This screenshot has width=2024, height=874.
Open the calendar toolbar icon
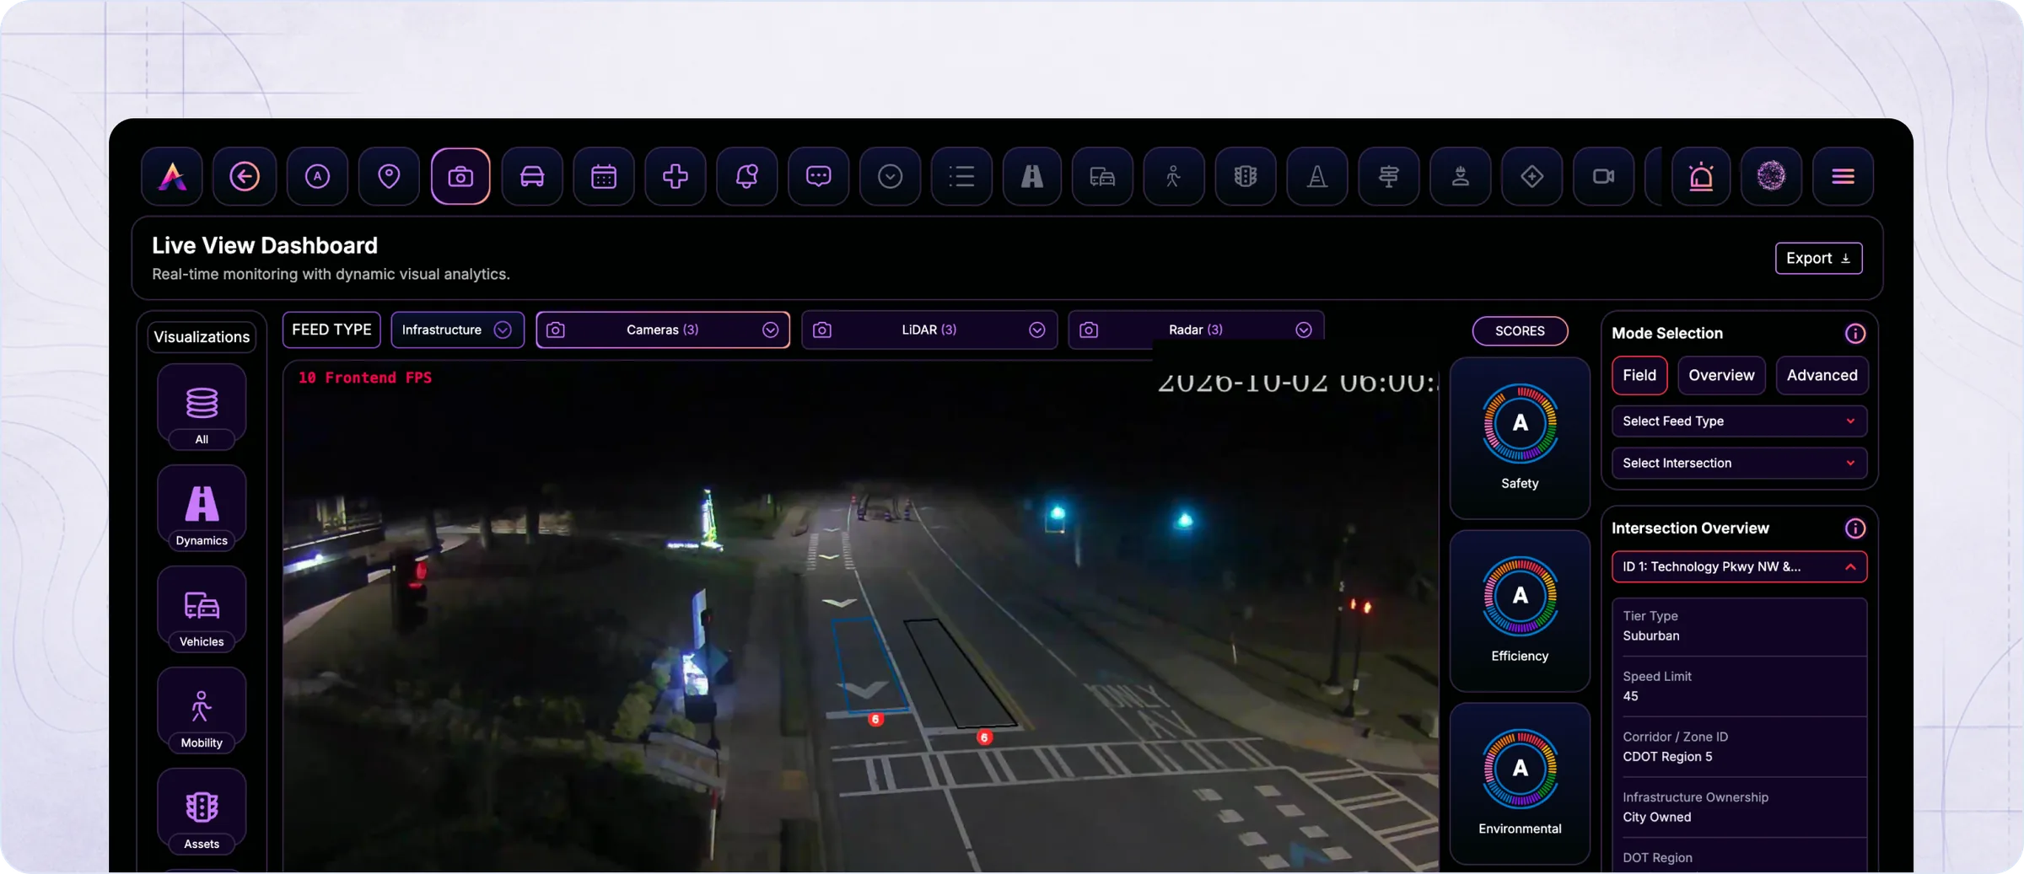(x=604, y=176)
